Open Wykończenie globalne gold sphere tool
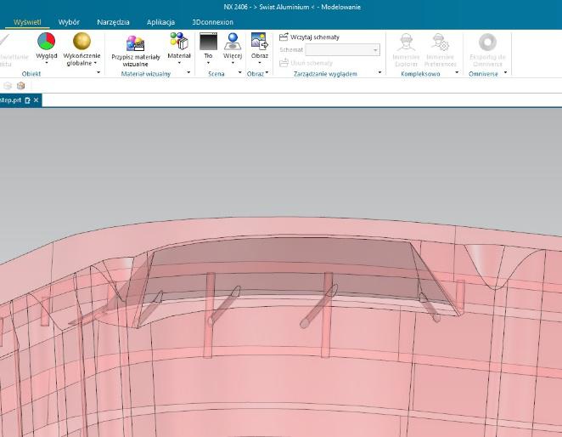Image resolution: width=562 pixels, height=437 pixels. coord(82,41)
